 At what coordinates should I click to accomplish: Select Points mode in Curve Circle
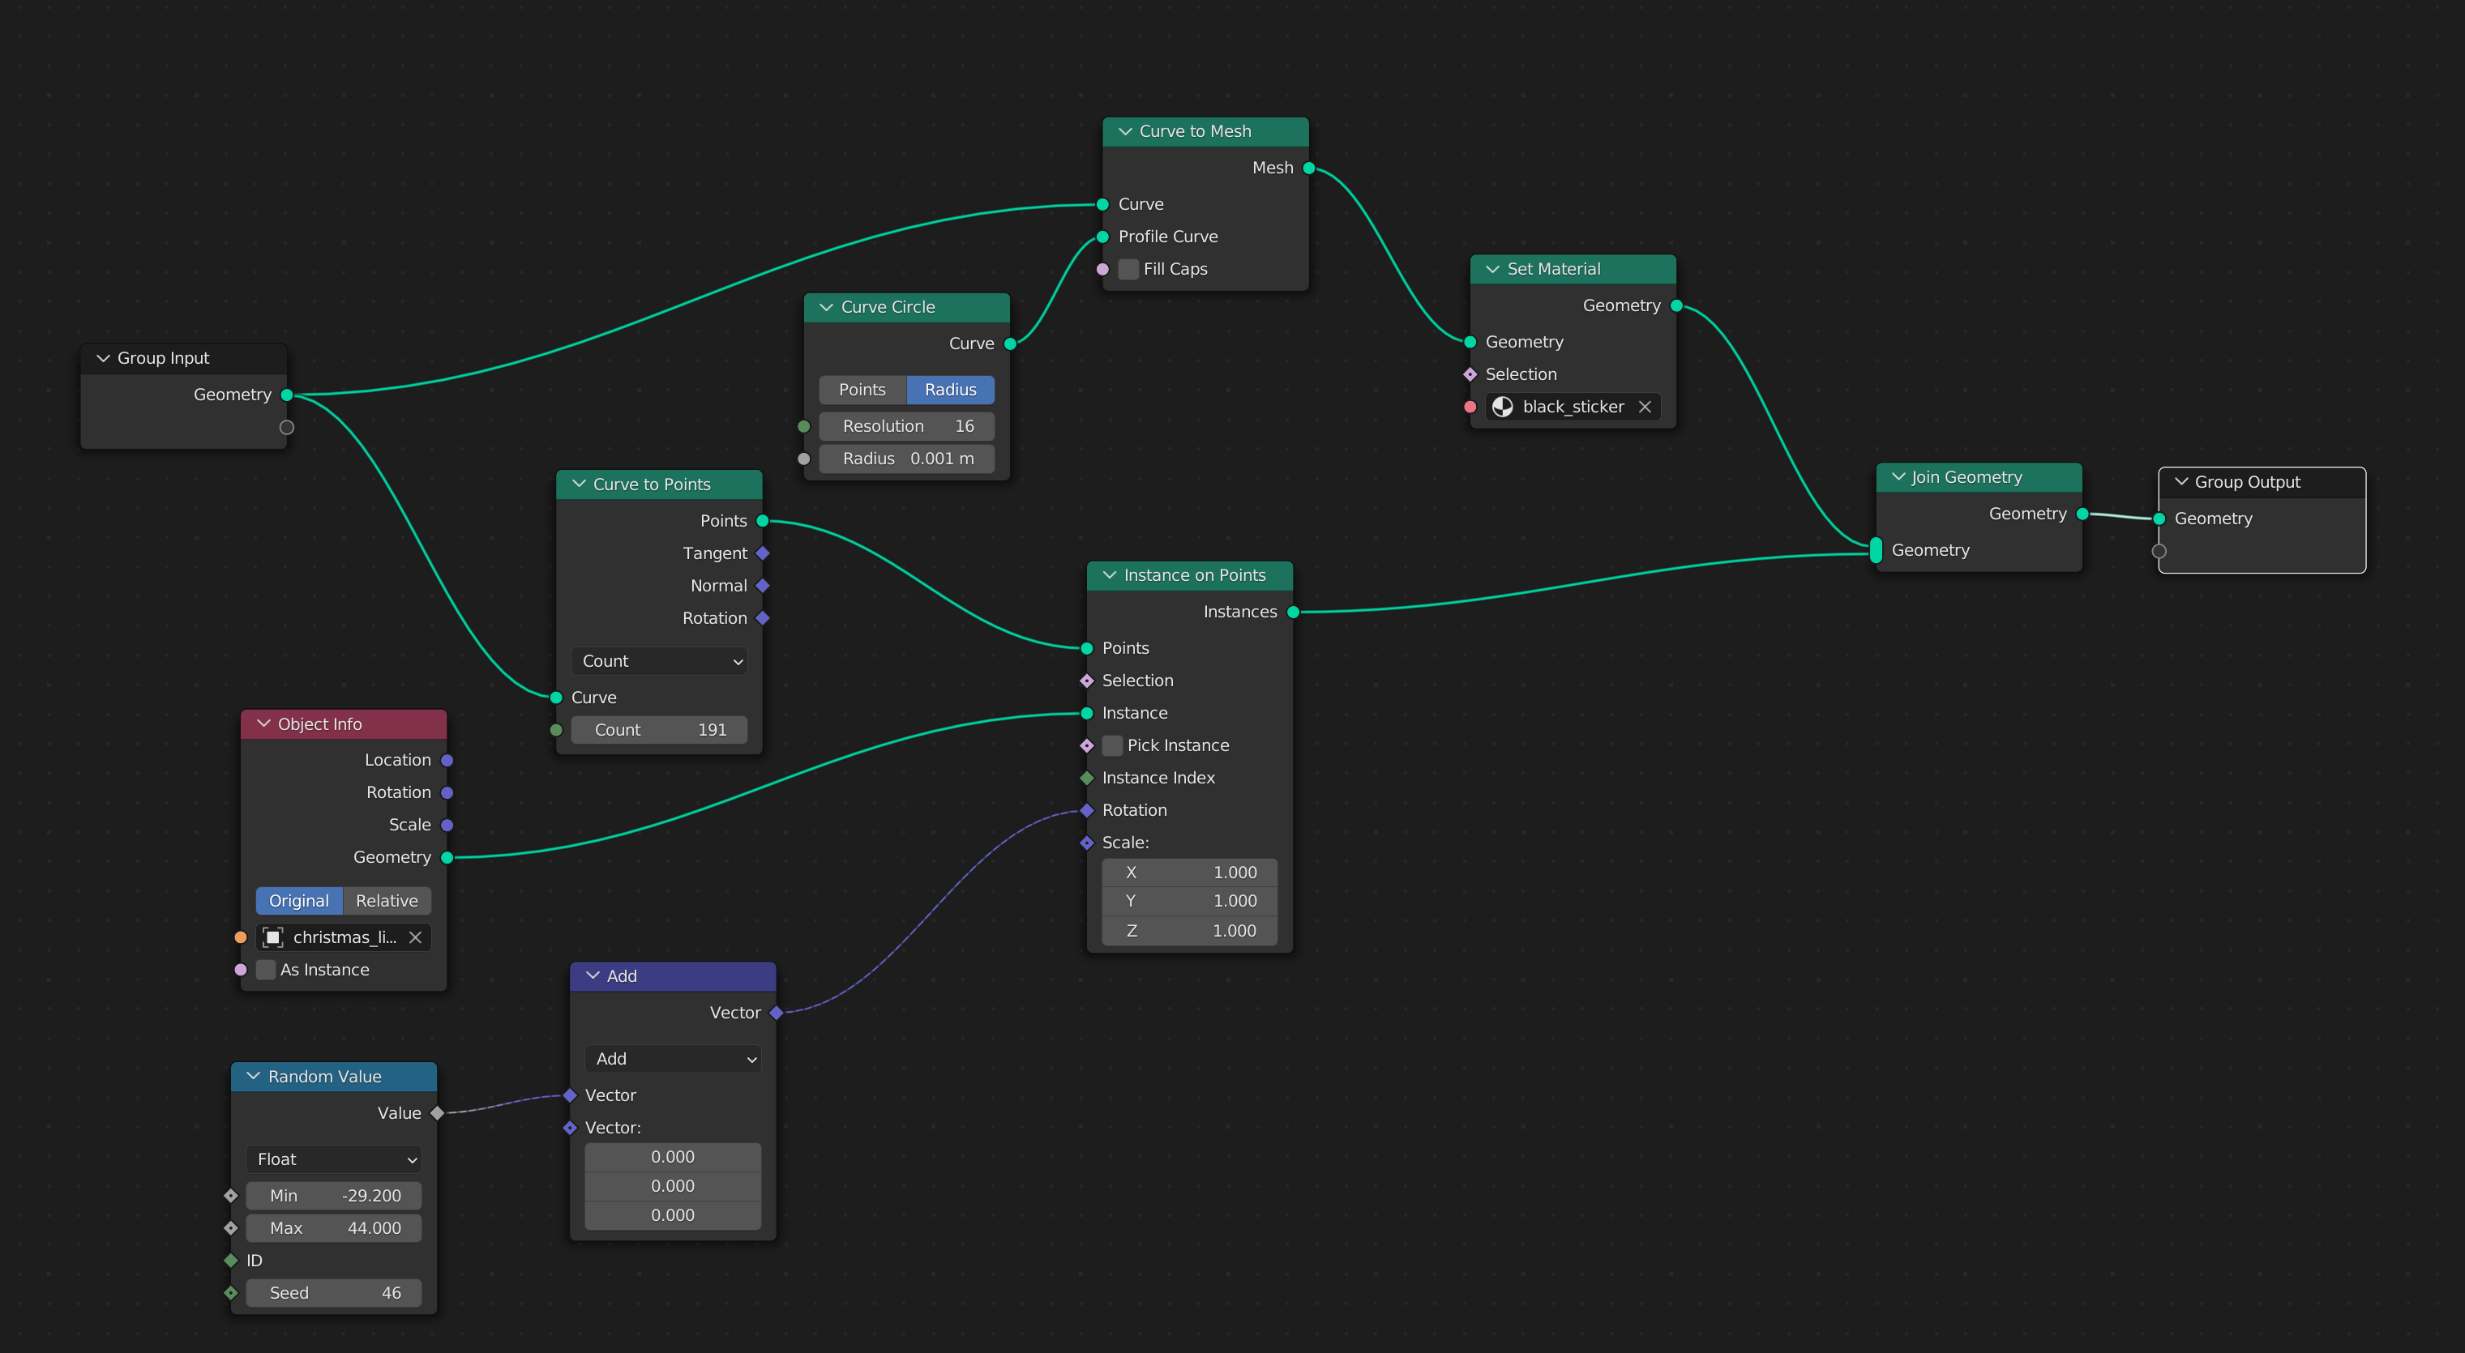[x=862, y=391]
